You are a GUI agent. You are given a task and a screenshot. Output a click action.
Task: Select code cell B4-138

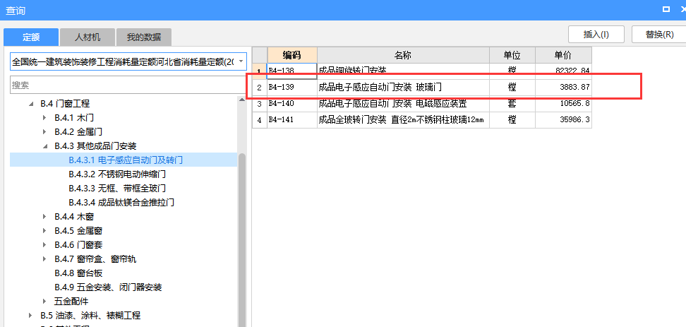point(291,71)
